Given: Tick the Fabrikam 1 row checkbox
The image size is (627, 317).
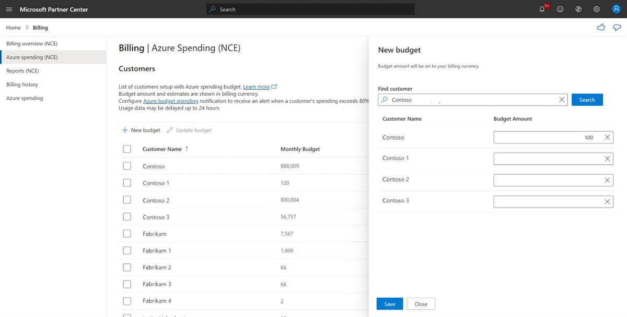Looking at the screenshot, I should (x=127, y=250).
